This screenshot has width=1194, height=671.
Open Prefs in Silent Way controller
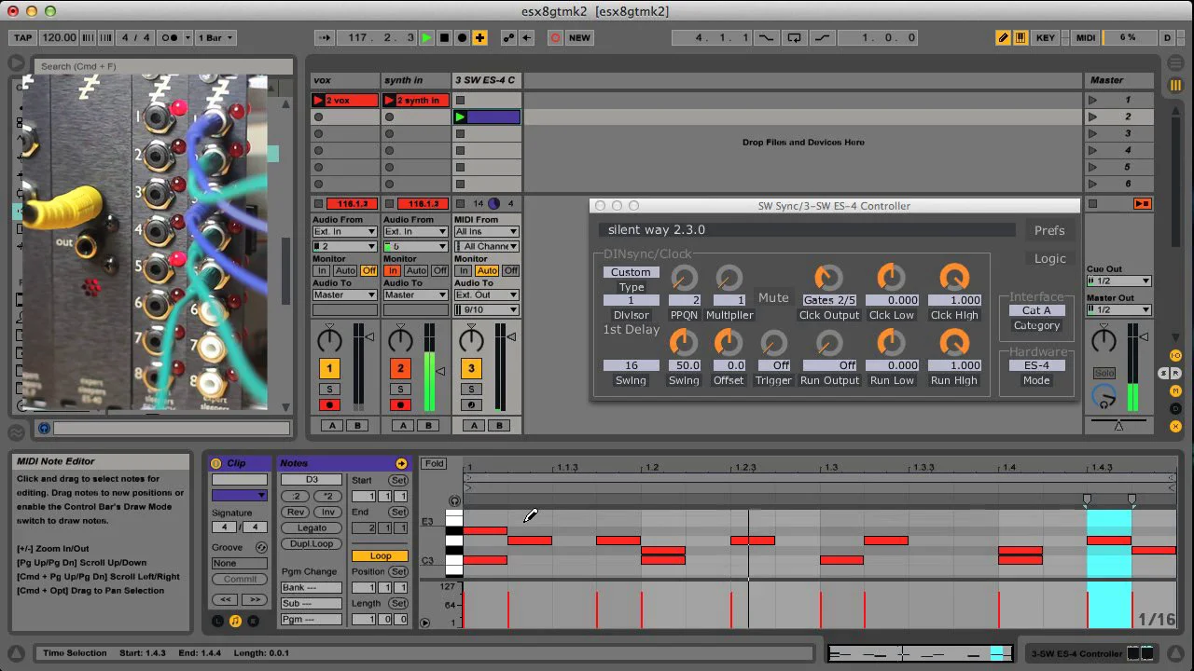coord(1048,230)
